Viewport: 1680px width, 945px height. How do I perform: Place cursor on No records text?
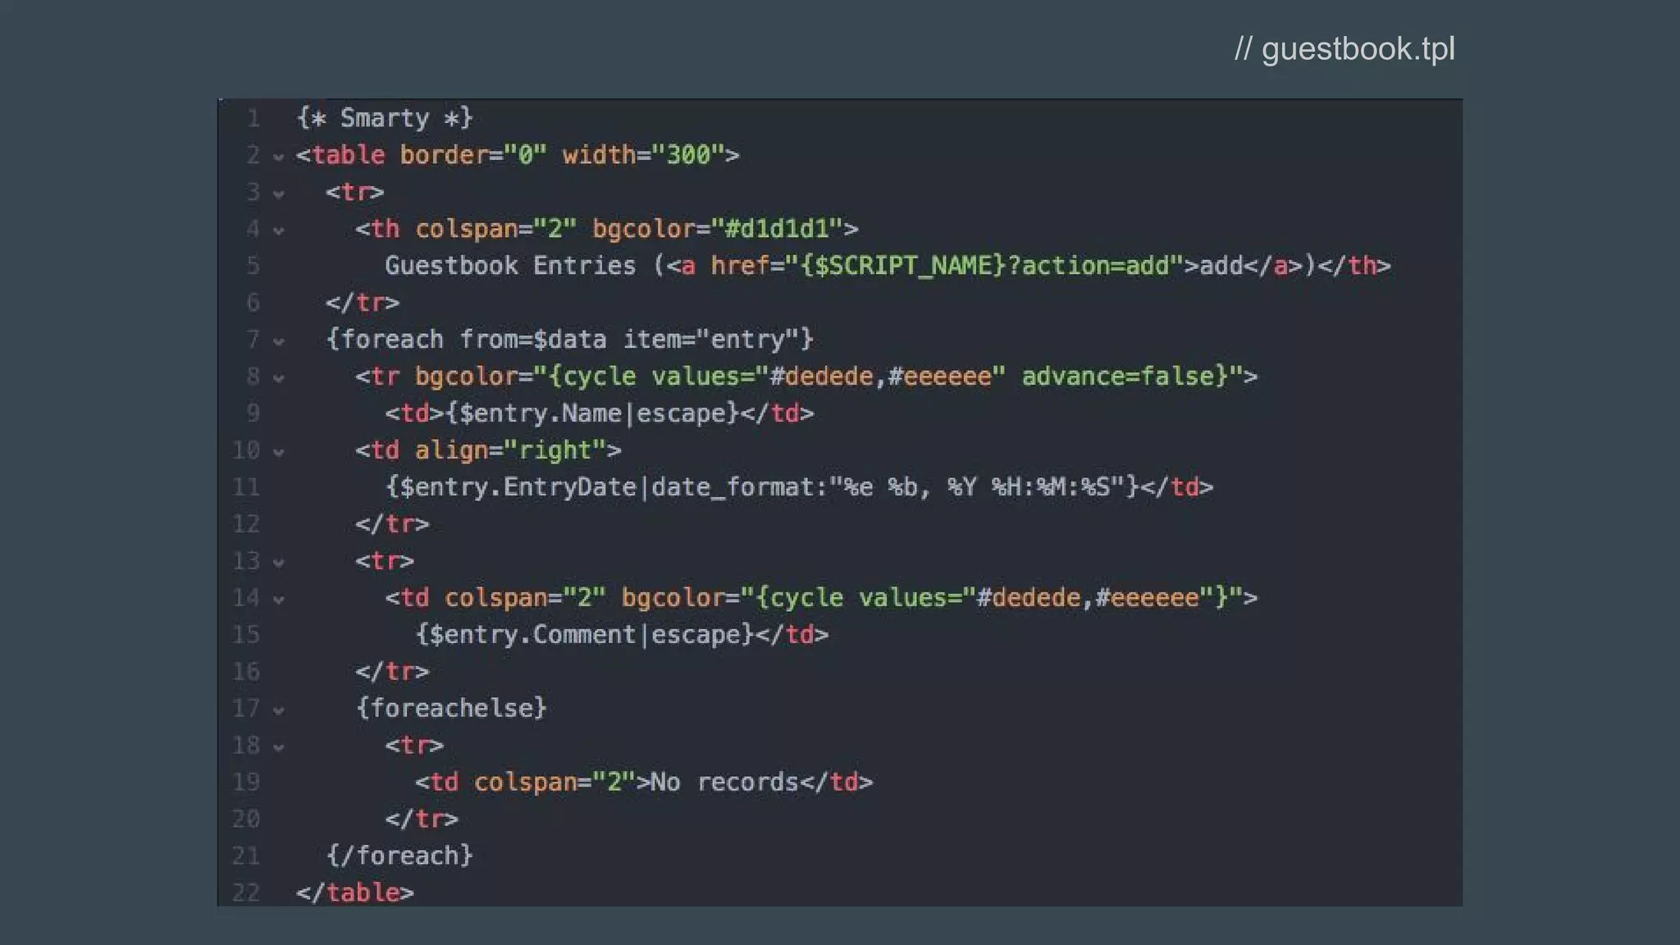pos(724,782)
